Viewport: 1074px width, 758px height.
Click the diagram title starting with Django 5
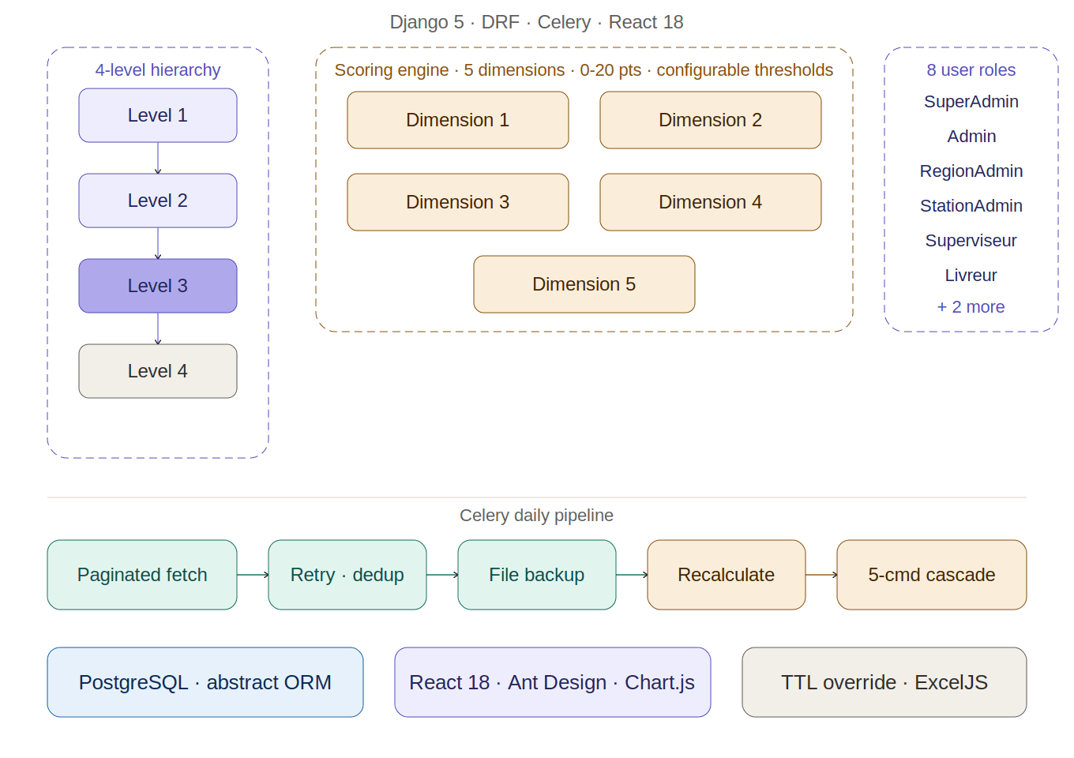click(x=537, y=22)
